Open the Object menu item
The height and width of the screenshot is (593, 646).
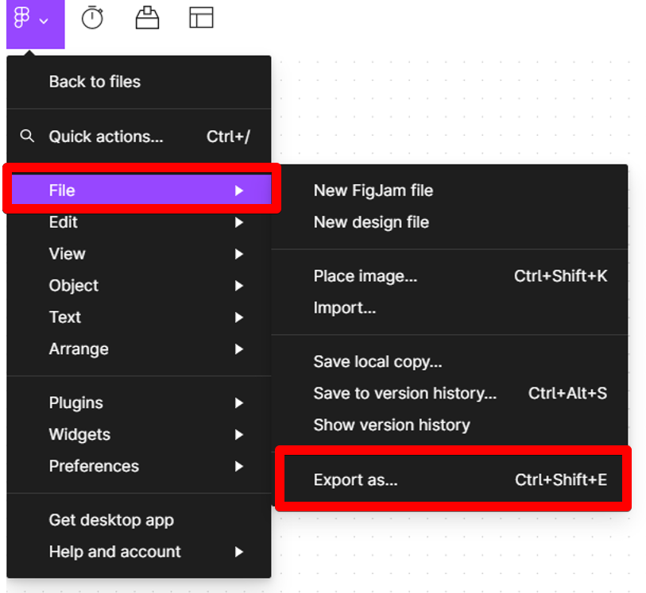[x=74, y=286]
